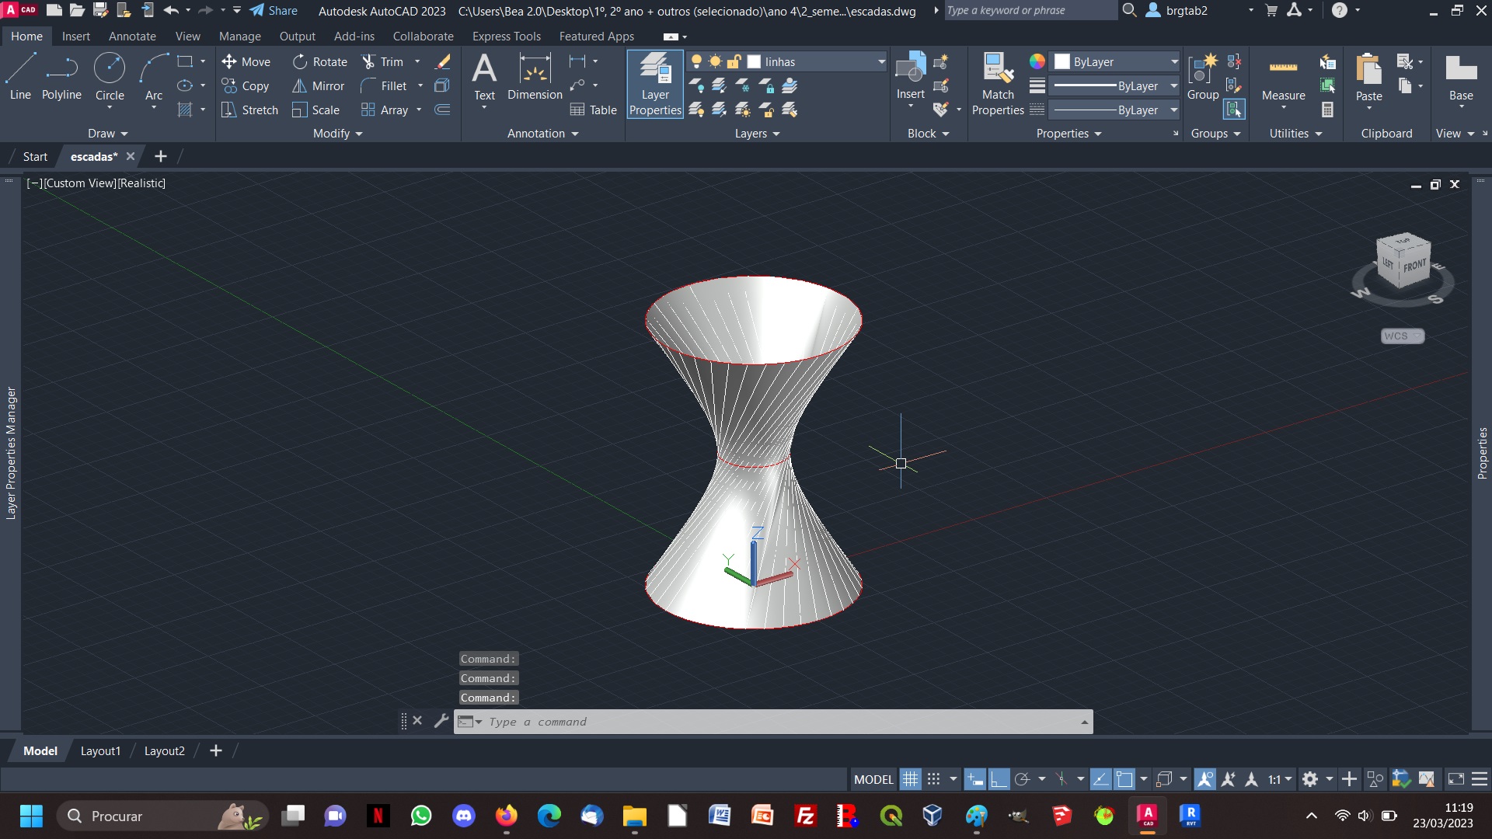The image size is (1492, 839).
Task: Insert a Table
Action: [x=594, y=110]
